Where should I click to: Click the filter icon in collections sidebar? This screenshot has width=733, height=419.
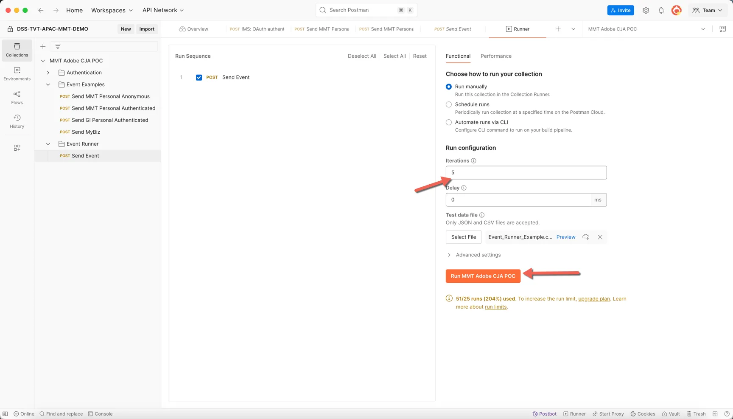click(x=58, y=46)
